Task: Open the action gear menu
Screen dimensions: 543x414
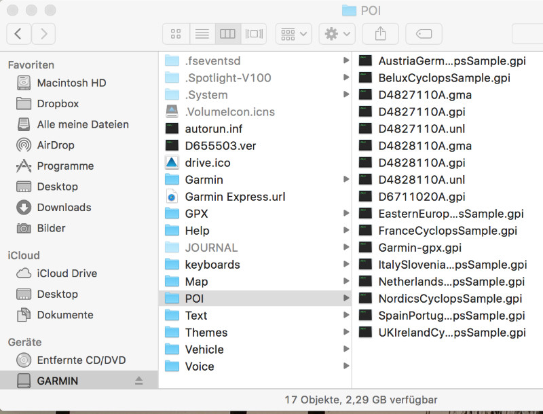Action: tap(337, 33)
